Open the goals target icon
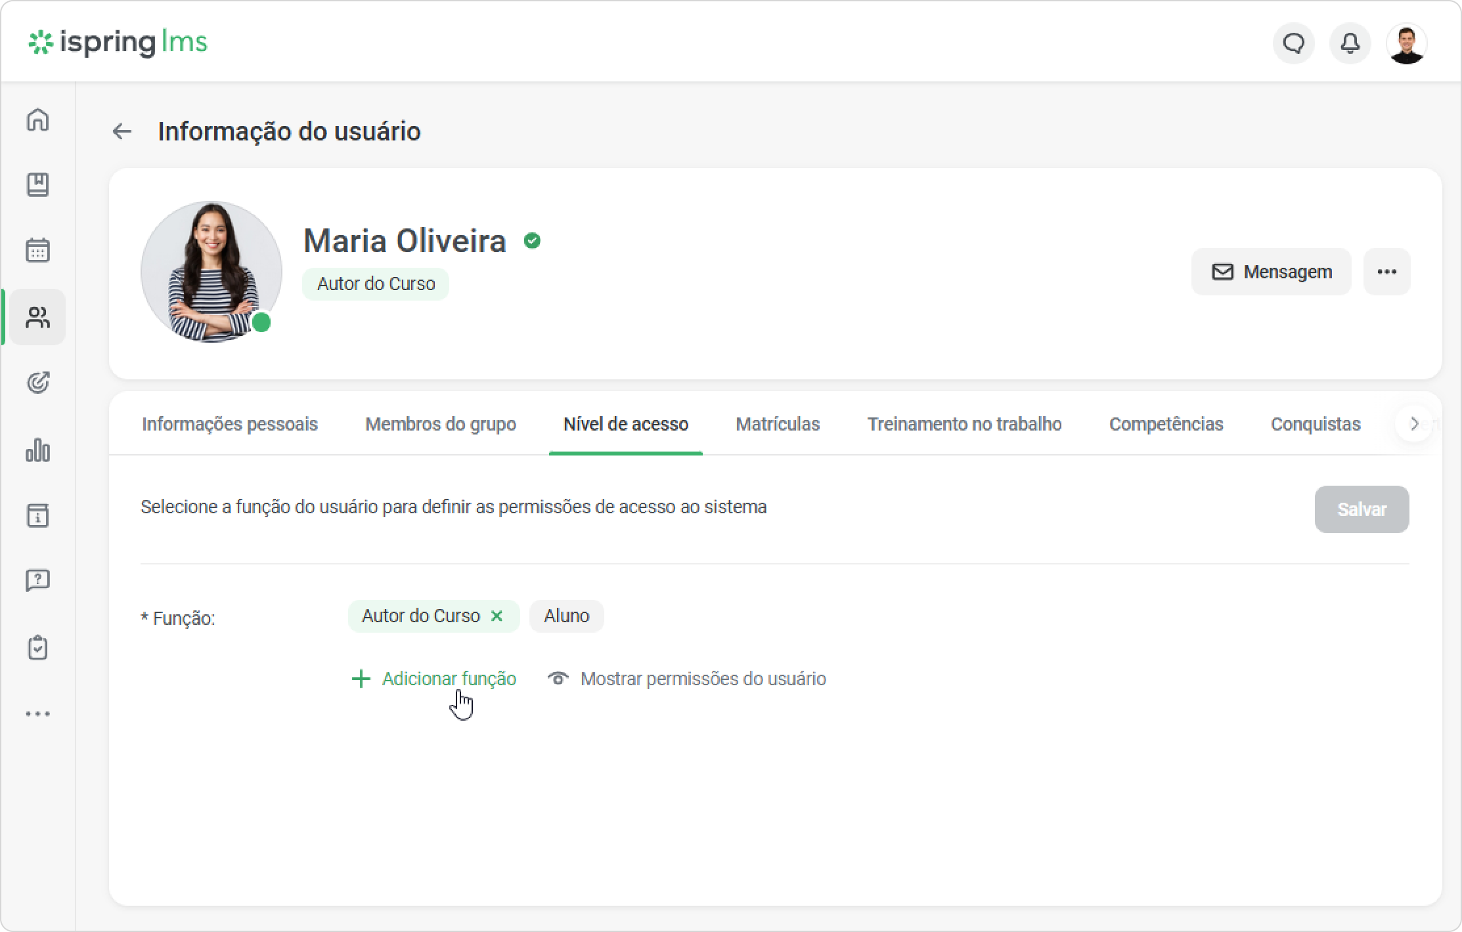 tap(37, 383)
